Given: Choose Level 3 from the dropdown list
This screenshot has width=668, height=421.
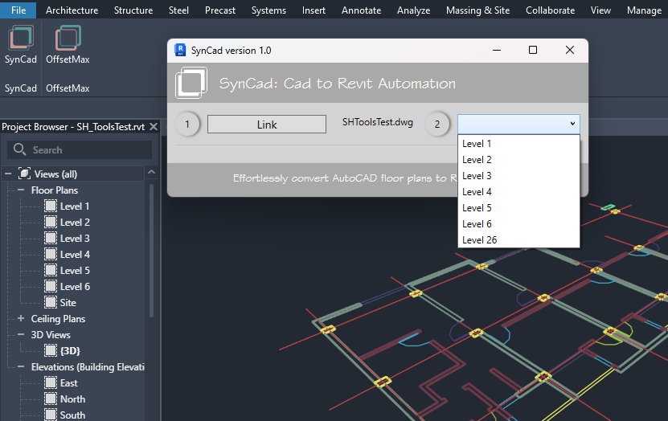Looking at the screenshot, I should tap(518, 176).
